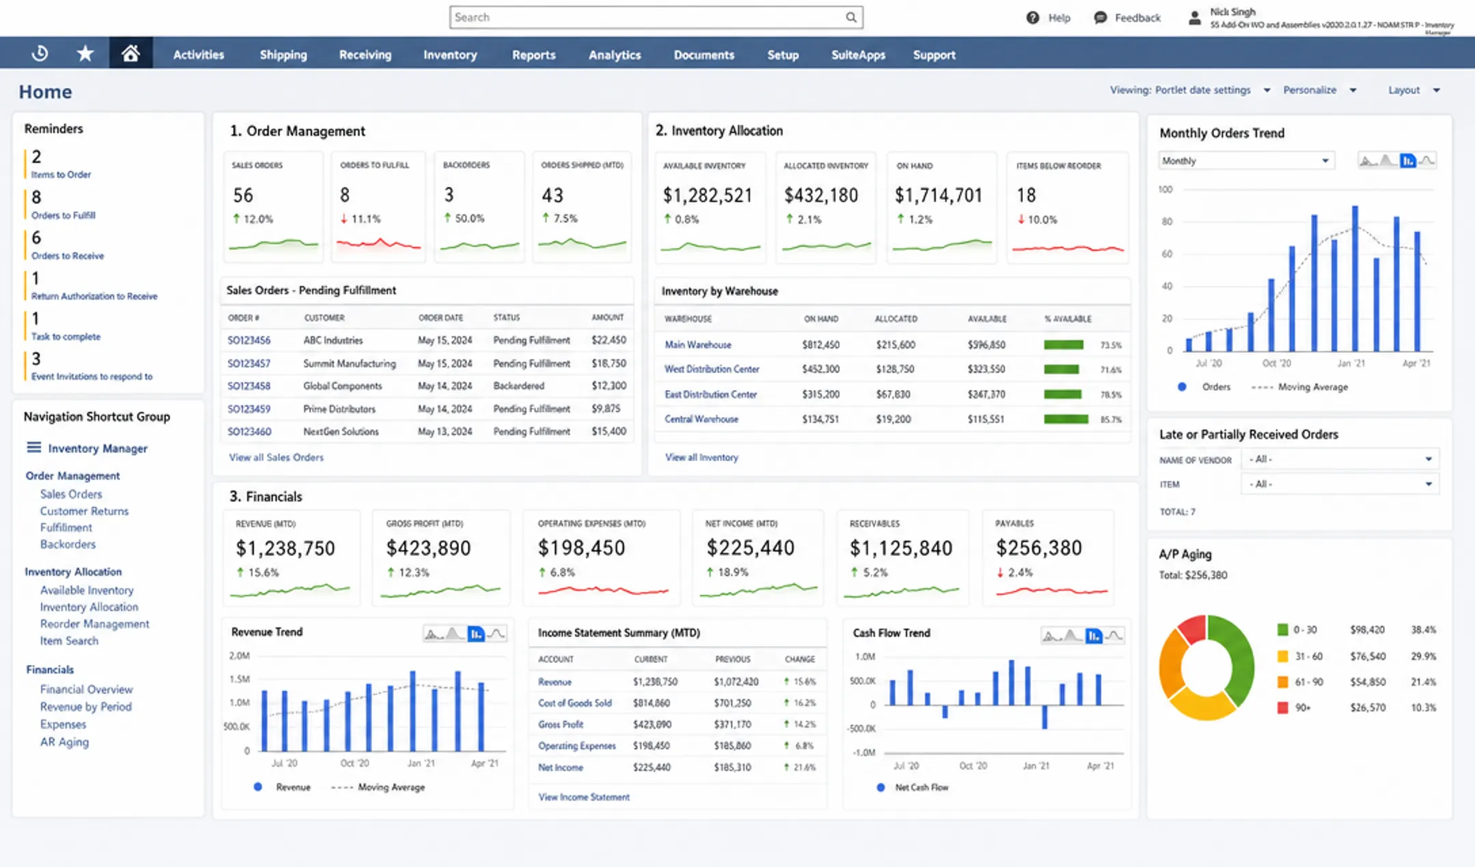This screenshot has width=1475, height=867.
Task: Open the Support menu
Action: [x=934, y=55]
